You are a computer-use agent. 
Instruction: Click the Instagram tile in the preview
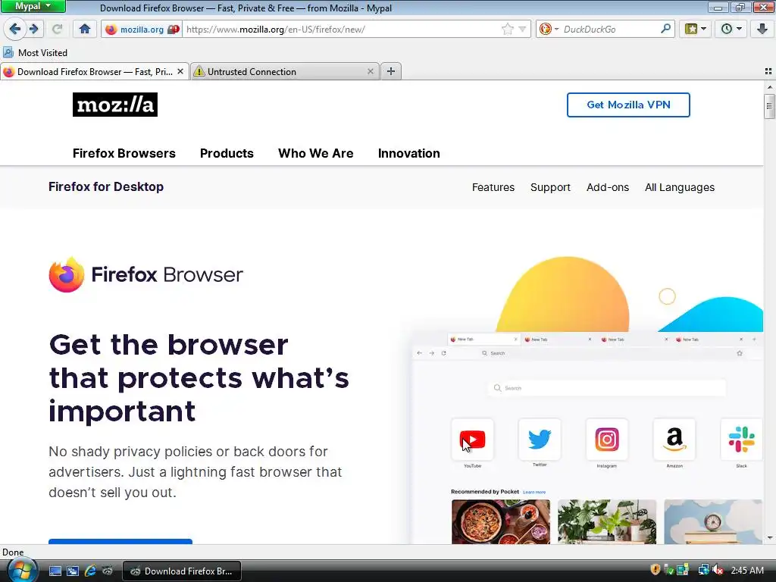[607, 440]
